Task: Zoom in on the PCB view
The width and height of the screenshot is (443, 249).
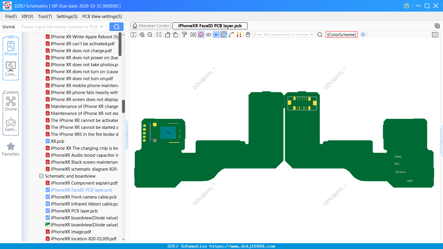Action: [142, 35]
